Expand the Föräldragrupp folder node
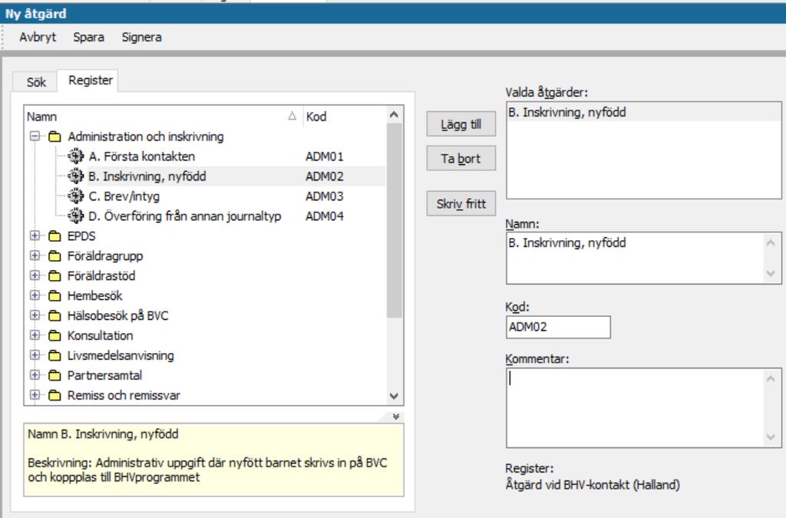Image resolution: width=786 pixels, height=518 pixels. click(x=35, y=256)
